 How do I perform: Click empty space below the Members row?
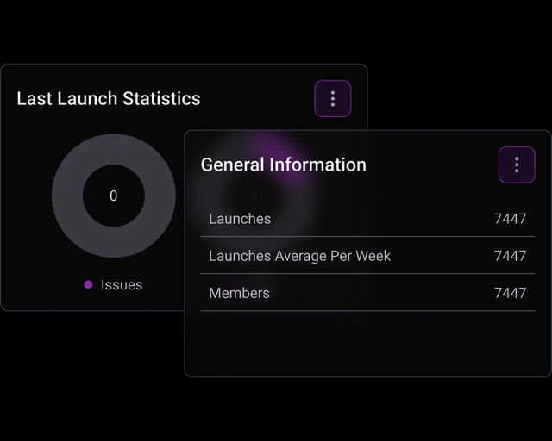[x=367, y=345]
